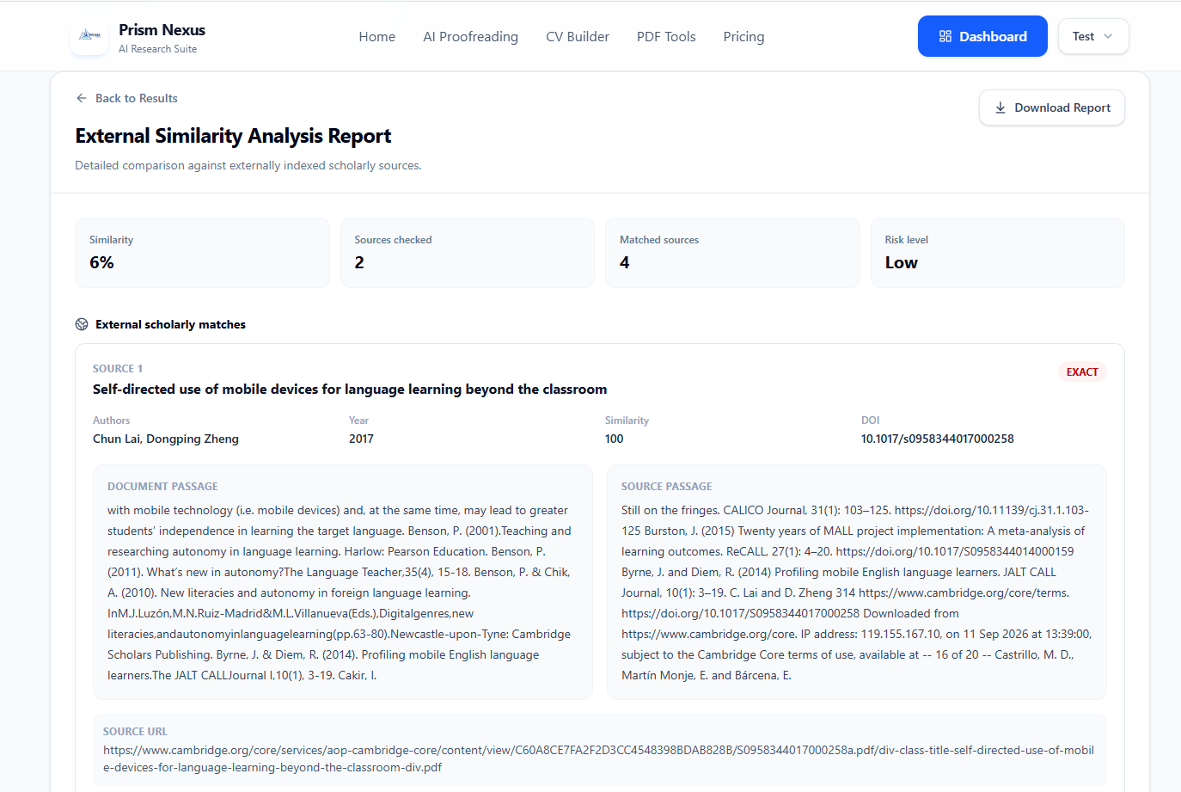Open the Test account dropdown
This screenshot has height=792, width=1181.
1093,36
